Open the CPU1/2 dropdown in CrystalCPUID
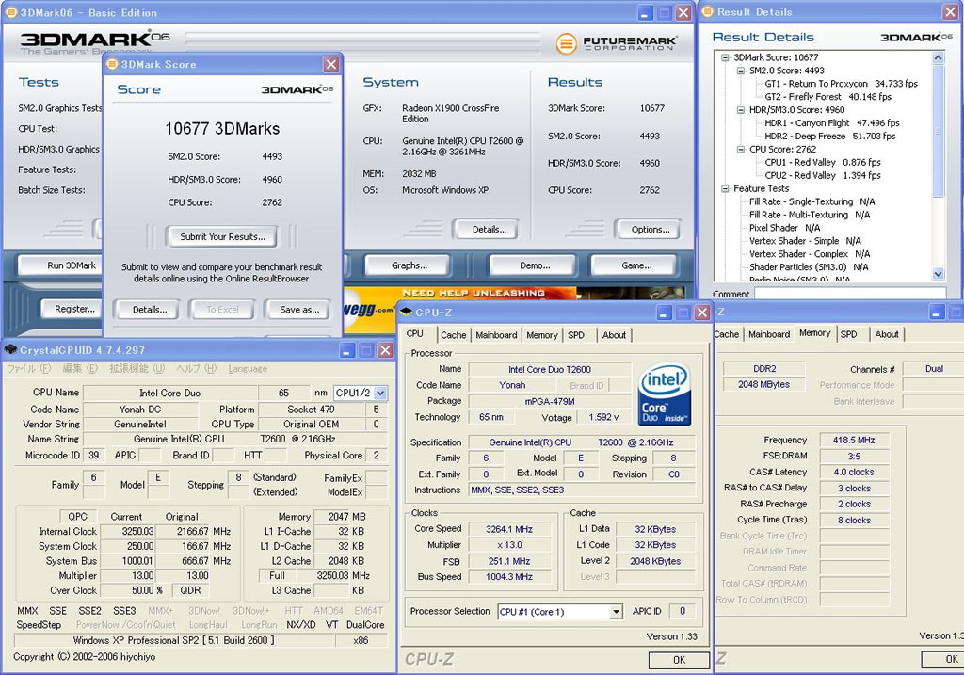Screen dimensions: 964x675 (380, 393)
